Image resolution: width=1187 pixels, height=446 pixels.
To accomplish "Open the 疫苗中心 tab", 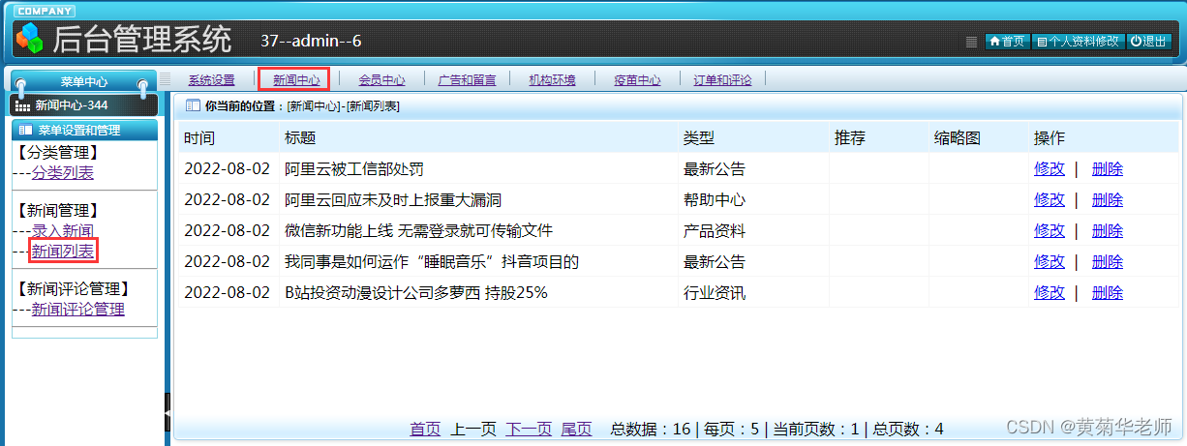I will (637, 80).
